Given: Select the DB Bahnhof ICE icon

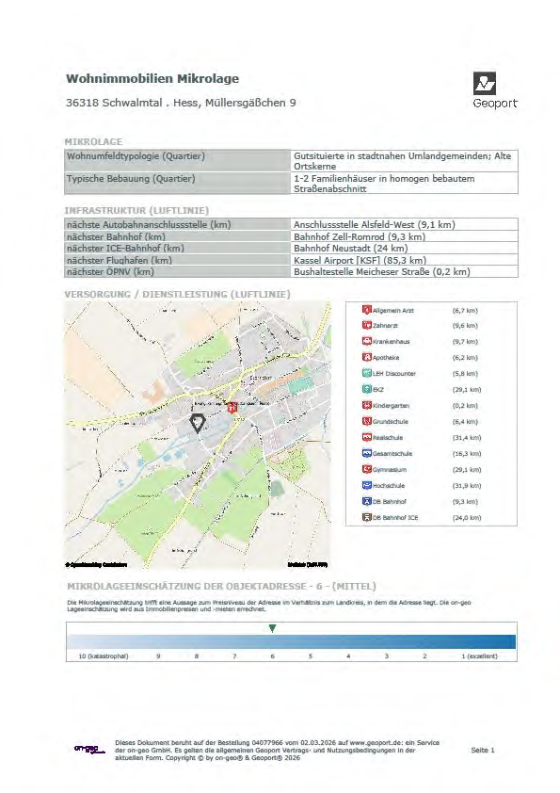Looking at the screenshot, I should (367, 517).
